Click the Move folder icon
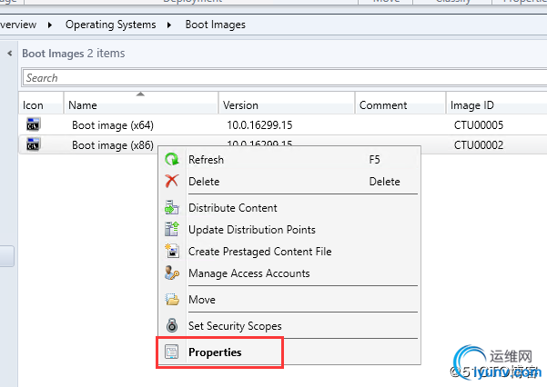 click(x=172, y=300)
